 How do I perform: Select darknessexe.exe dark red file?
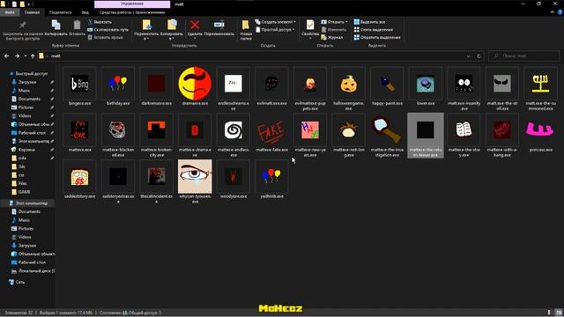[x=157, y=86]
